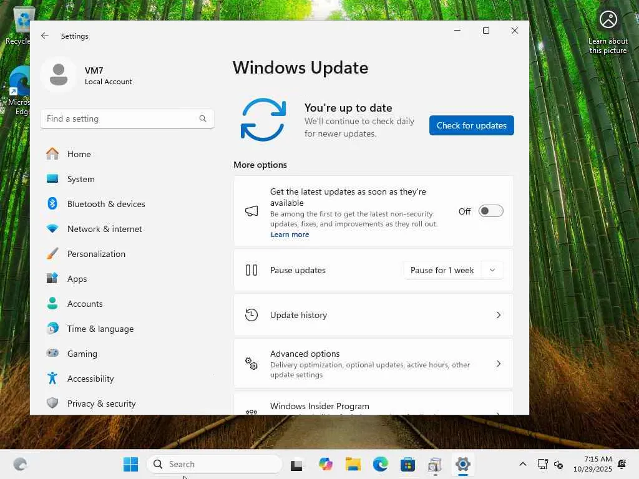Open Gaming settings
Viewport: 639px width, 479px height.
(x=127, y=354)
